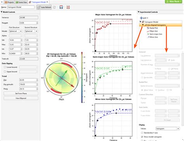Screen dimensions: 184x141
Task: Click the Second Structure Max range field
Action: (31, 45)
